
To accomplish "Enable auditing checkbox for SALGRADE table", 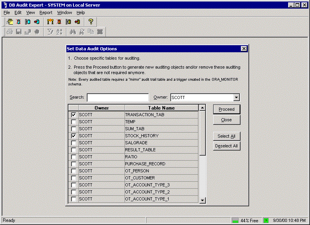I will pos(73,143).
